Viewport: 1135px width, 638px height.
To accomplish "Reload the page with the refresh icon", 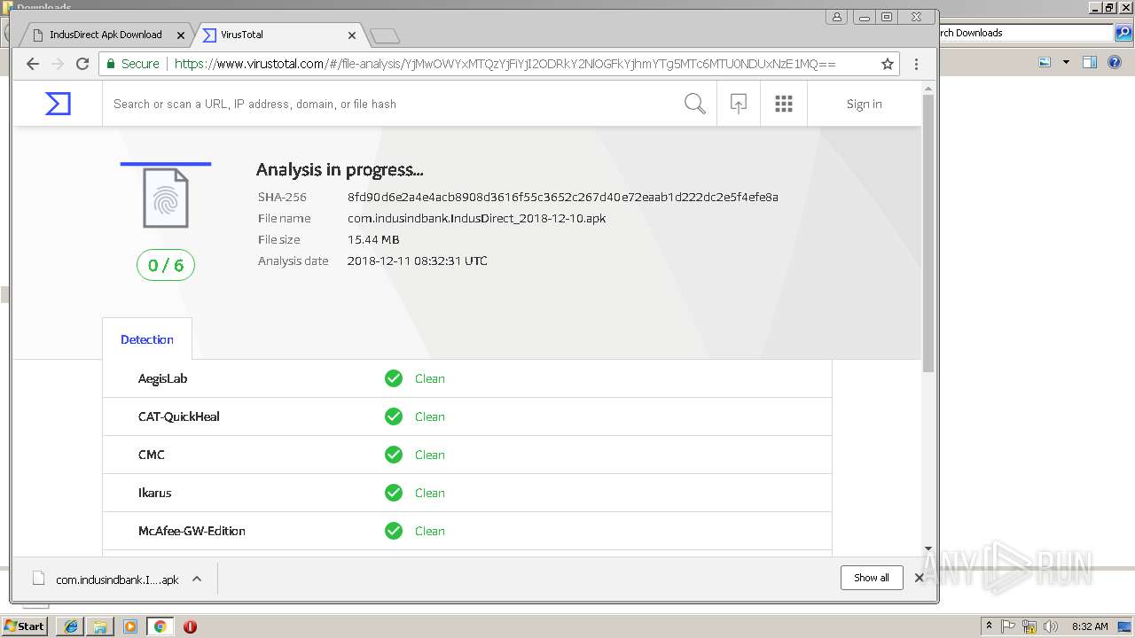I will [82, 64].
